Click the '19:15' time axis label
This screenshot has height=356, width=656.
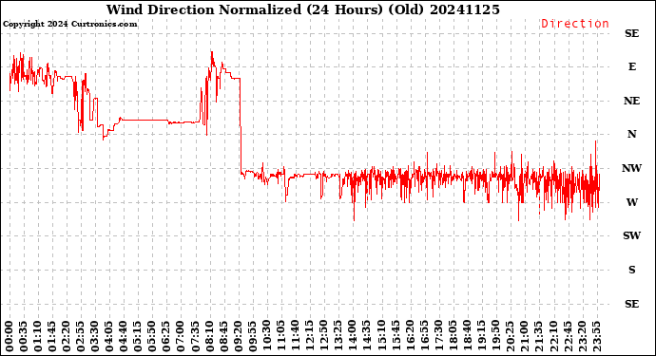[480, 336]
